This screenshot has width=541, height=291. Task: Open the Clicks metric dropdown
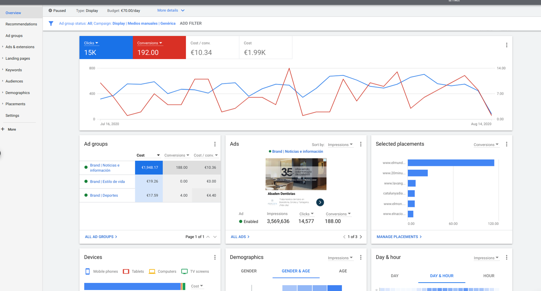coord(91,43)
